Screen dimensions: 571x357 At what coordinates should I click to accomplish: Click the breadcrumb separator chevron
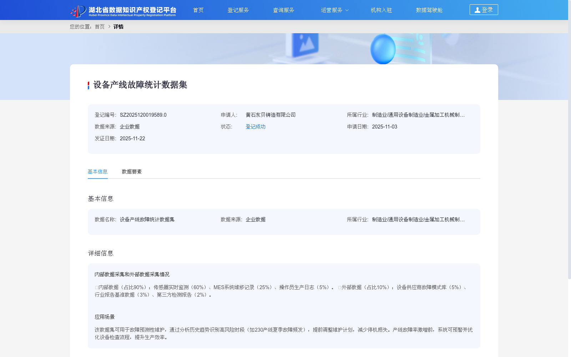tap(109, 27)
